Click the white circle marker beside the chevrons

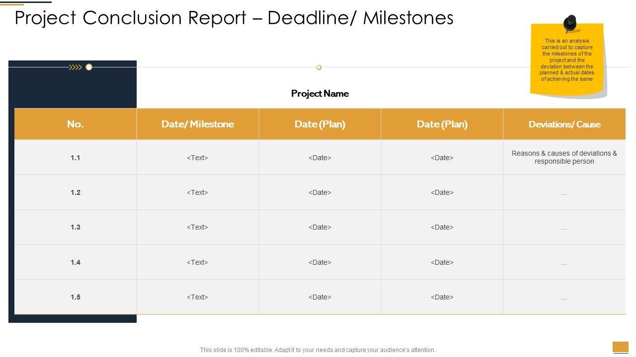point(89,67)
